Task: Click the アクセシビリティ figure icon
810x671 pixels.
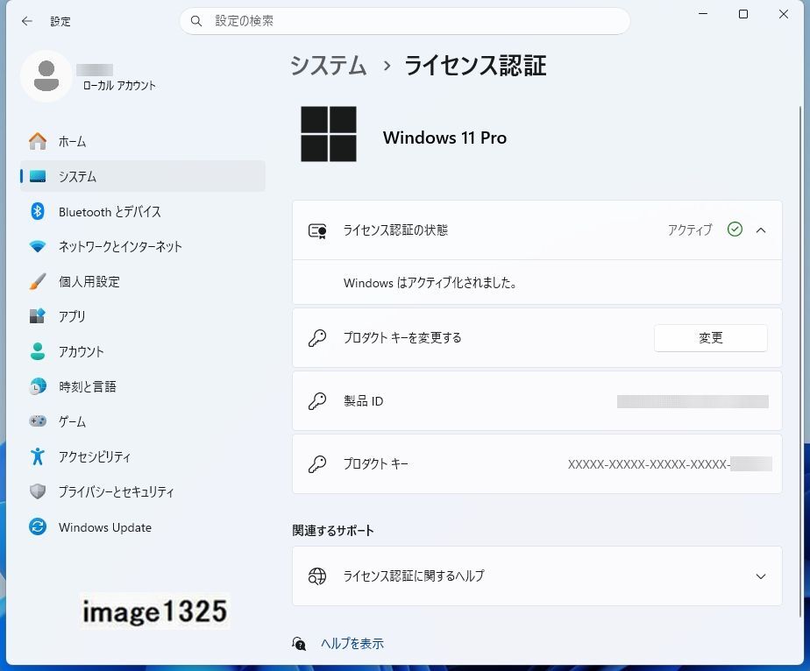Action: point(38,456)
